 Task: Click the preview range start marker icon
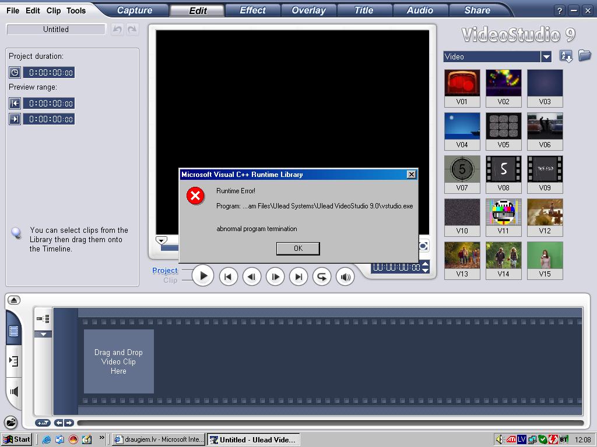[x=15, y=103]
